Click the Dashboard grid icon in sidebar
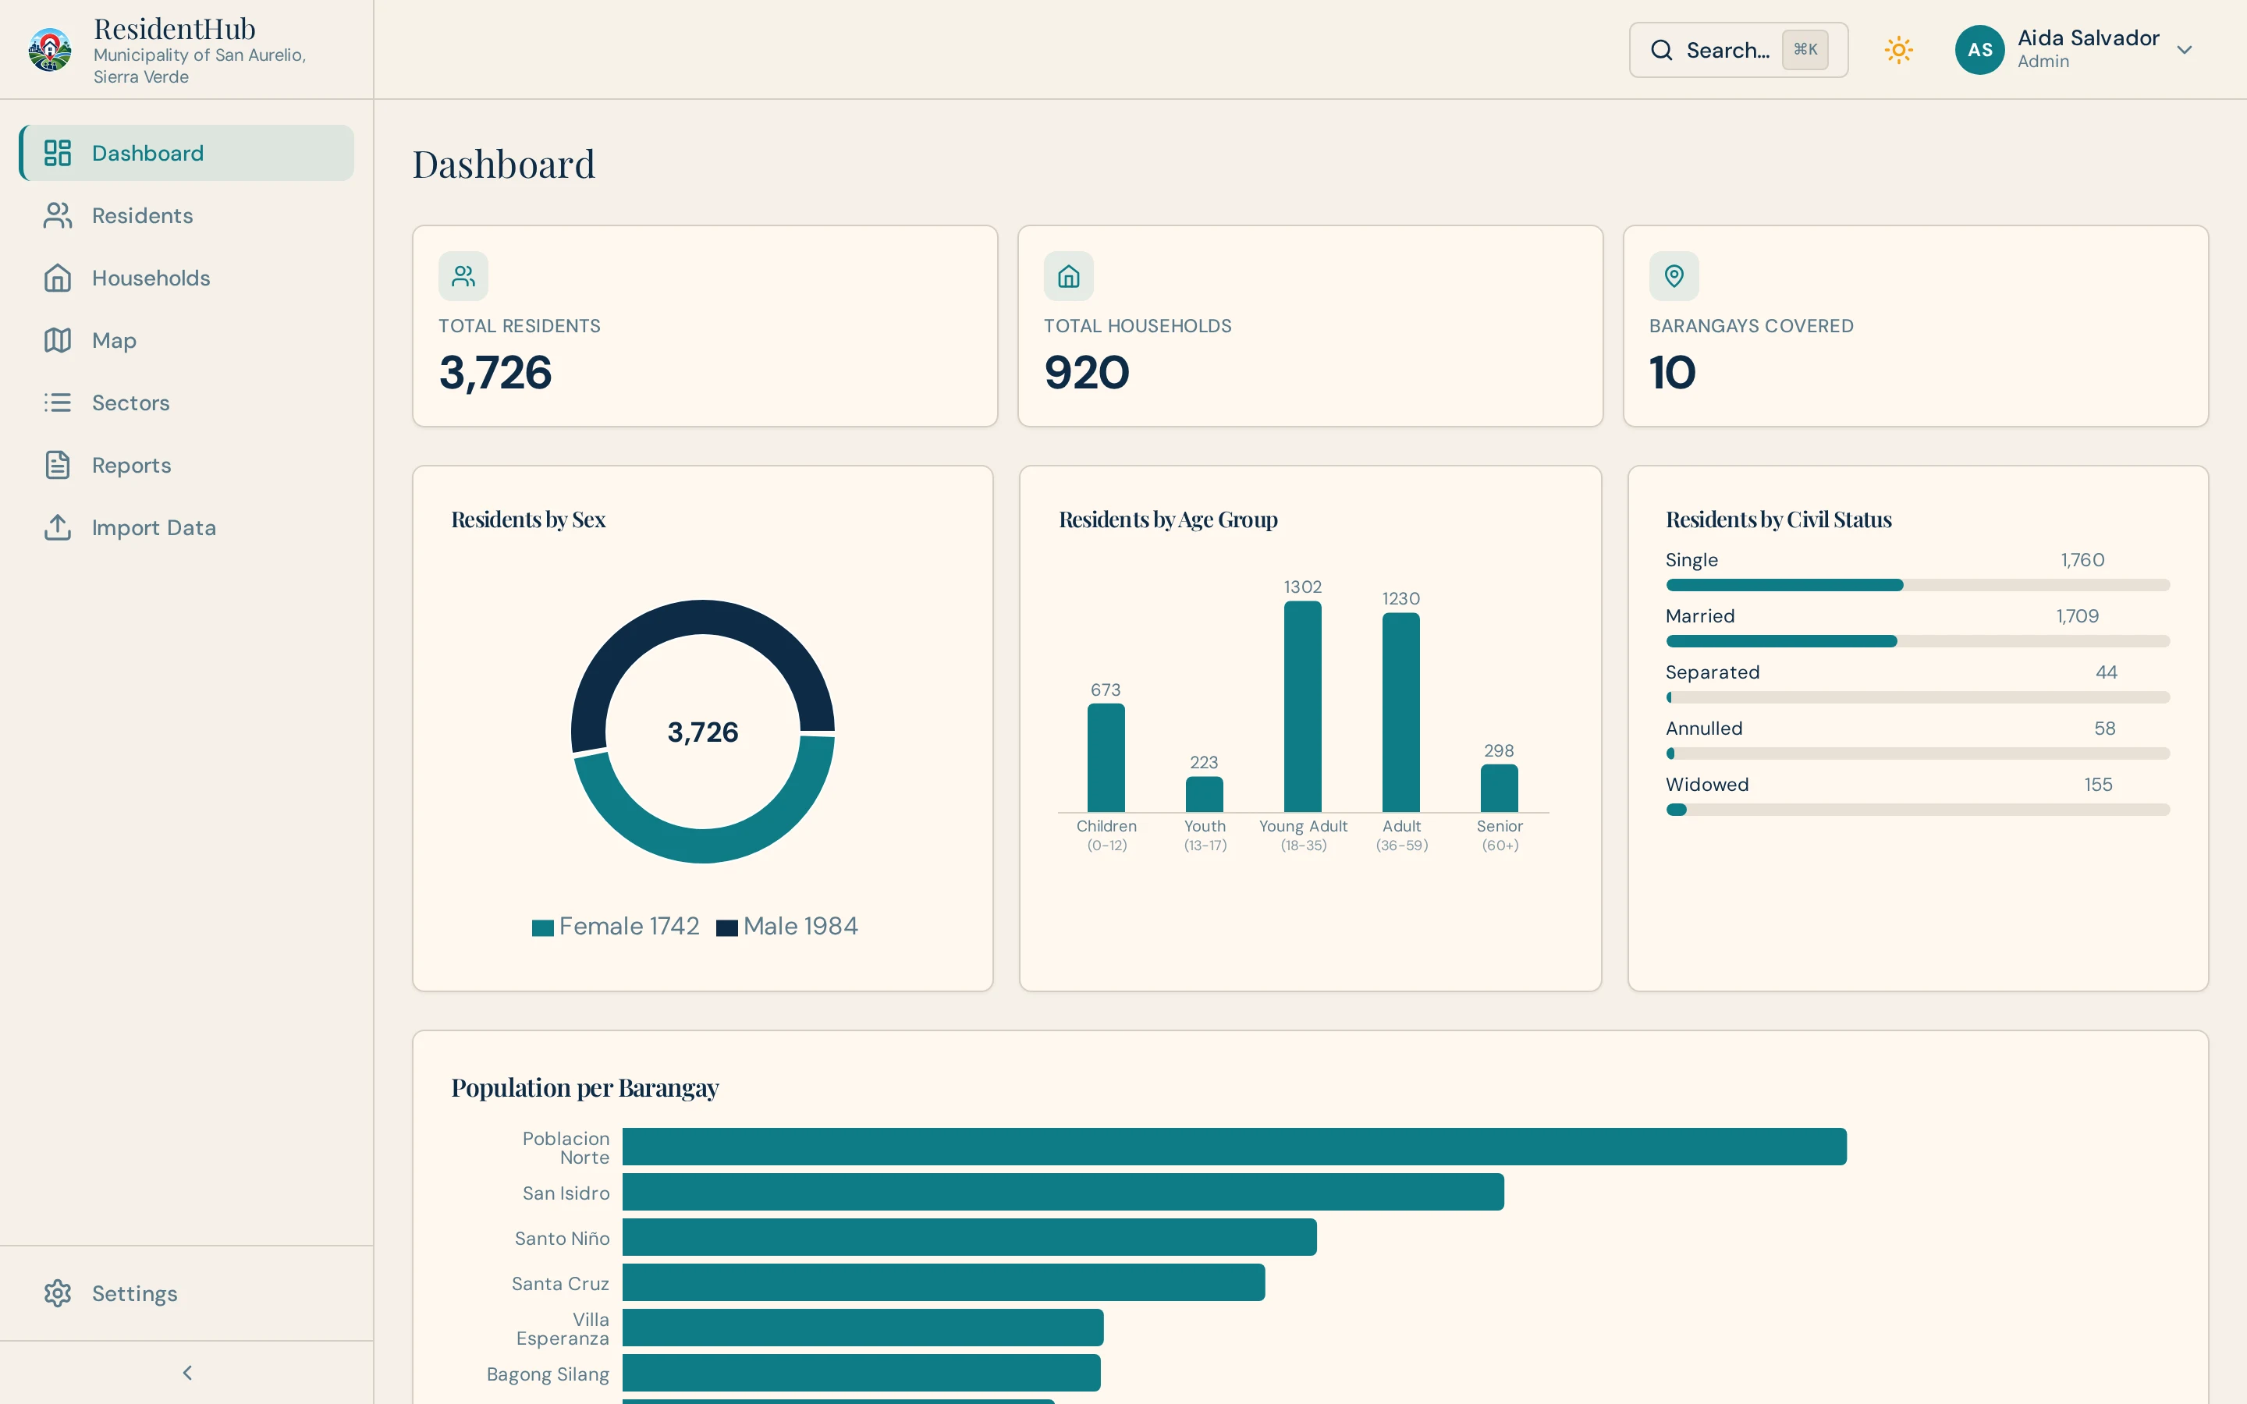Viewport: 2247px width, 1404px height. pos(58,153)
